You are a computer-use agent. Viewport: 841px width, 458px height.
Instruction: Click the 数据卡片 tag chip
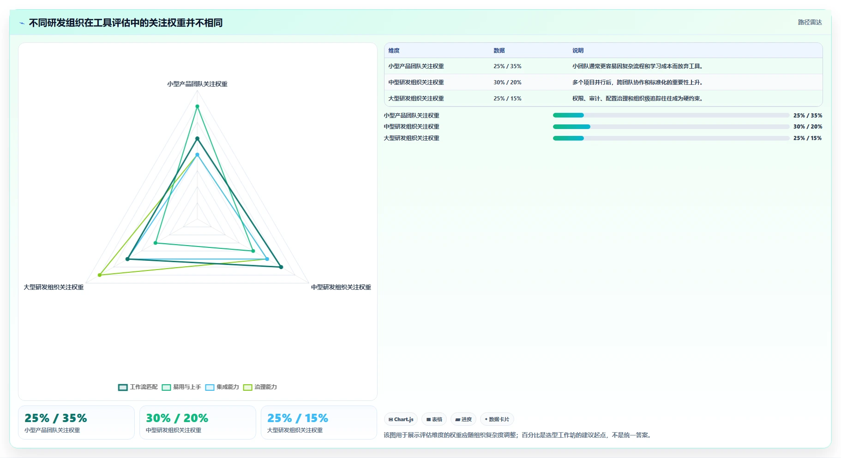tap(497, 419)
